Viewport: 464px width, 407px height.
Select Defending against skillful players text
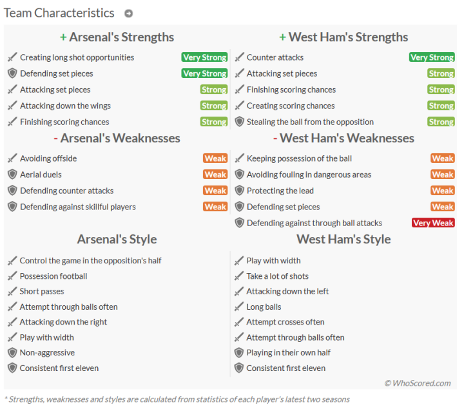(78, 207)
